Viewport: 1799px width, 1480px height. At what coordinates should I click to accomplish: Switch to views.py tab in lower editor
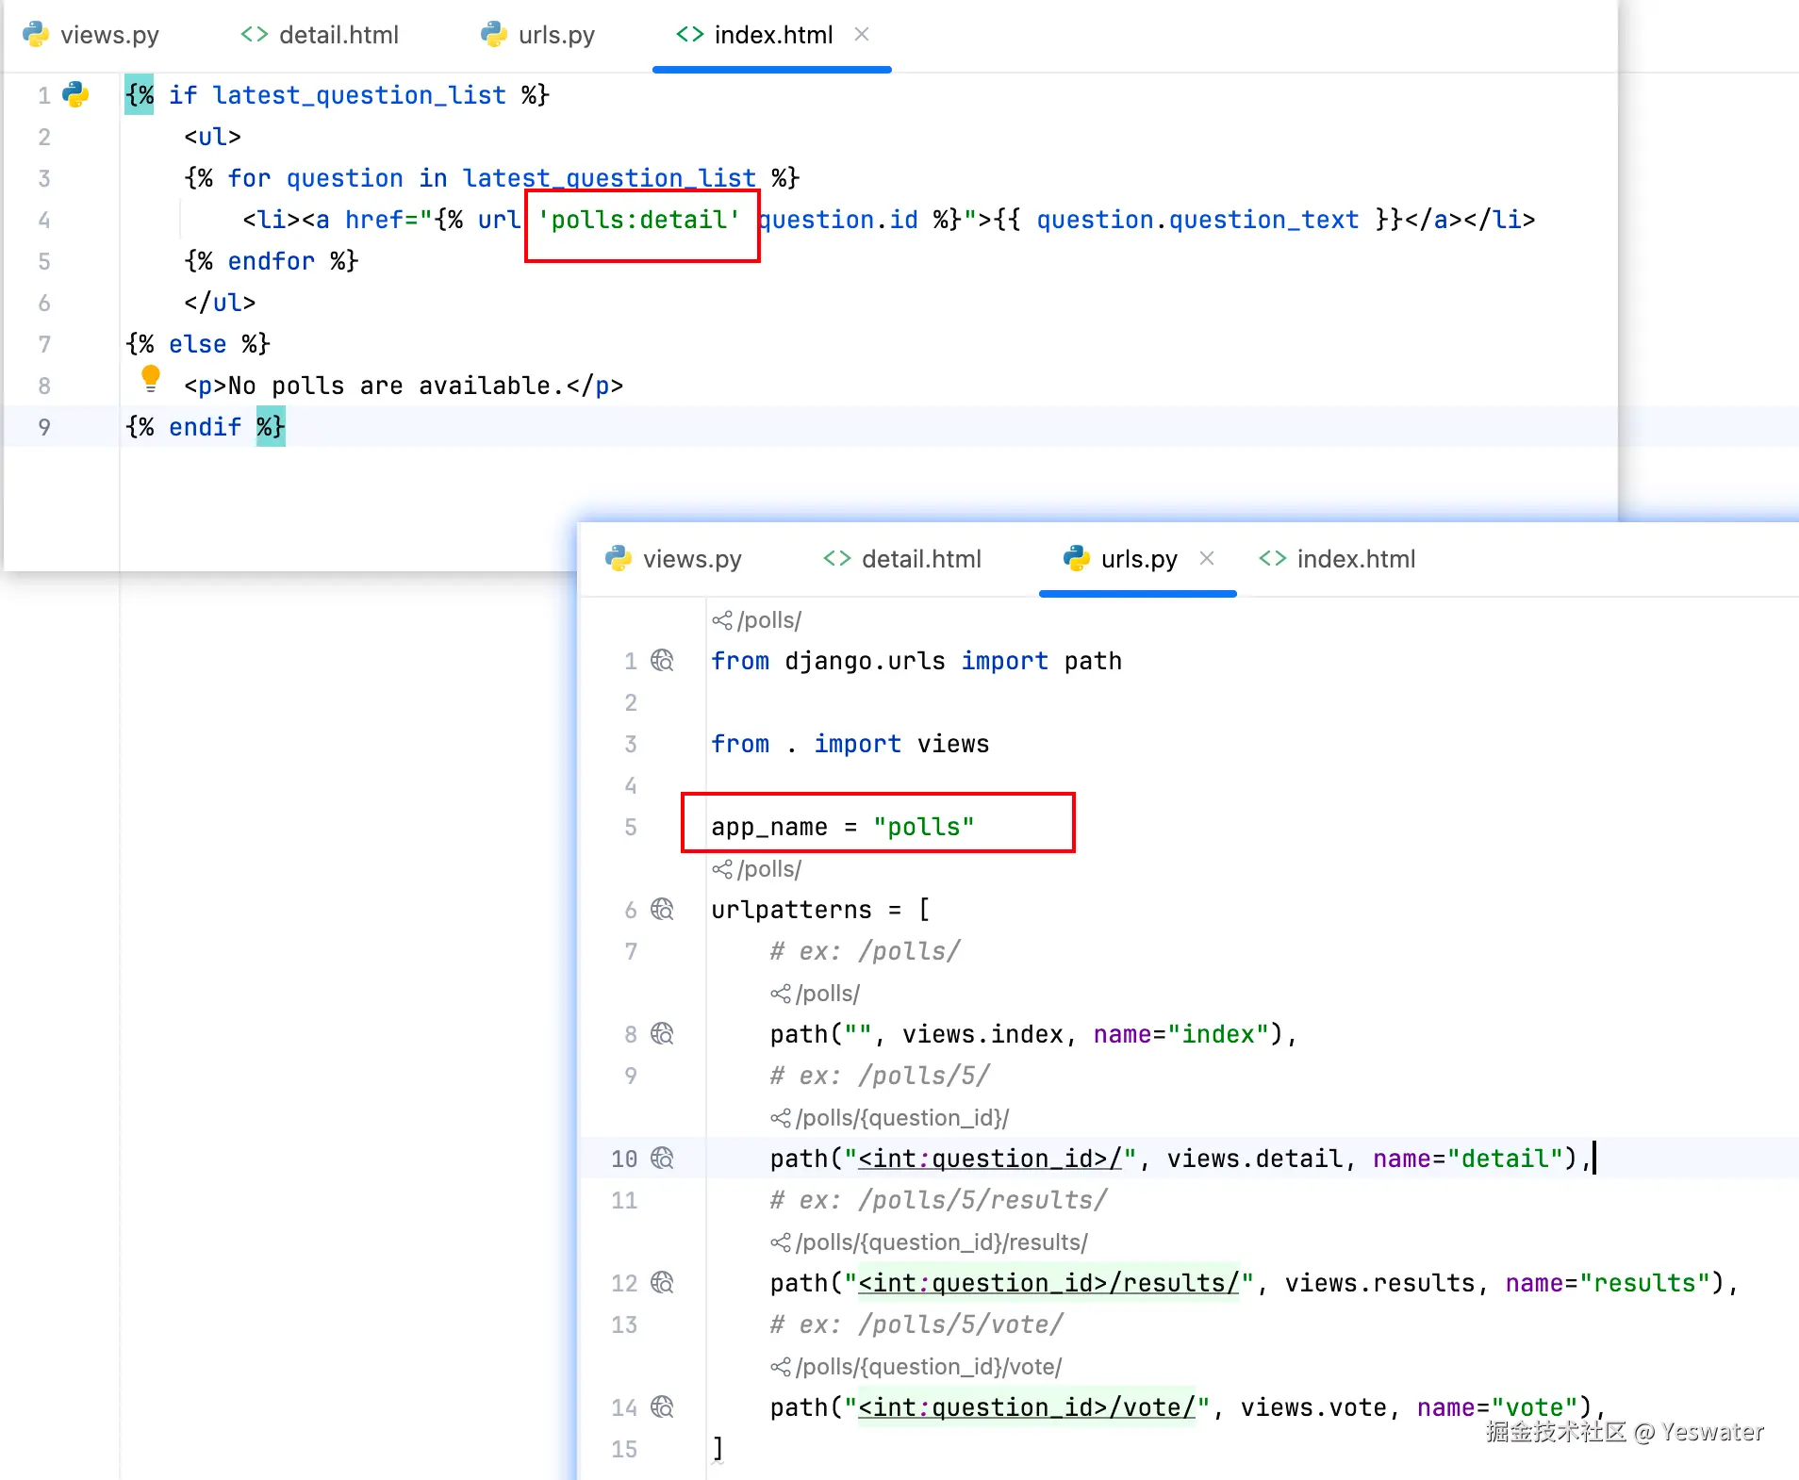tap(674, 559)
